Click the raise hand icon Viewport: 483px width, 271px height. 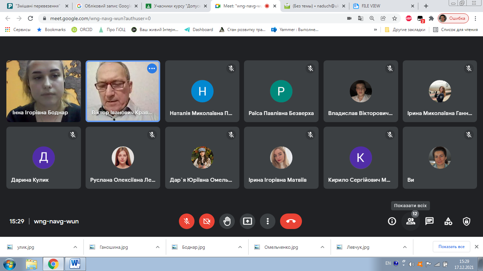227,221
